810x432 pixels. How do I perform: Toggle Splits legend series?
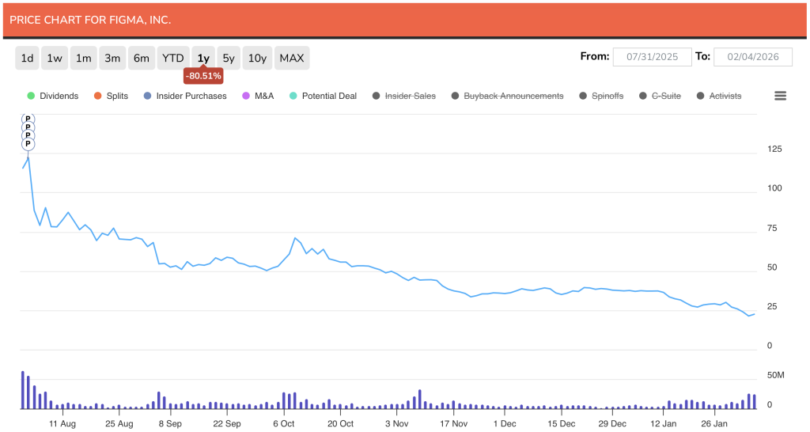click(x=111, y=96)
